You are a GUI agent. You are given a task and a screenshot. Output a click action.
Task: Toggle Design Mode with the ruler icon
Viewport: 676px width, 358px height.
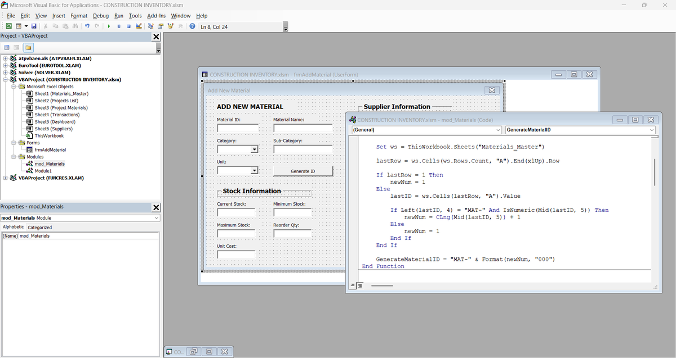(139, 26)
